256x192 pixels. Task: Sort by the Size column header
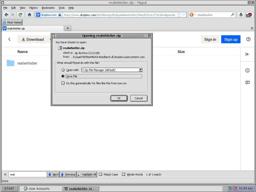181,52
